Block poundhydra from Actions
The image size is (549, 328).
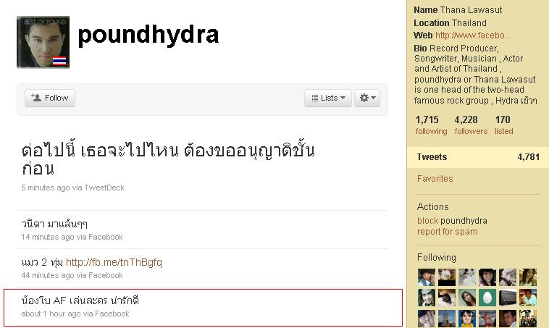(427, 221)
